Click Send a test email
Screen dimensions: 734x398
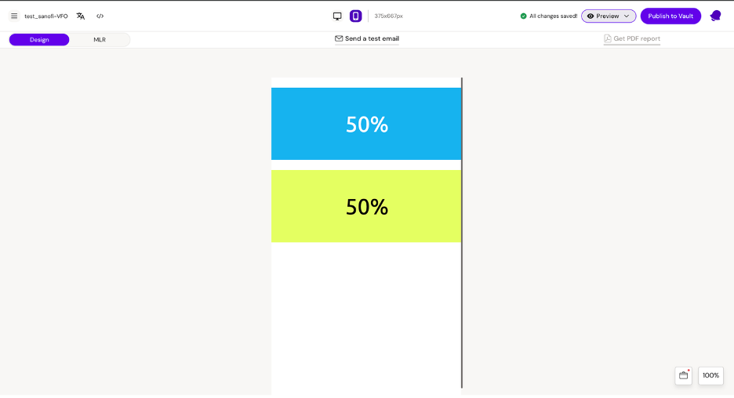pyautogui.click(x=367, y=38)
